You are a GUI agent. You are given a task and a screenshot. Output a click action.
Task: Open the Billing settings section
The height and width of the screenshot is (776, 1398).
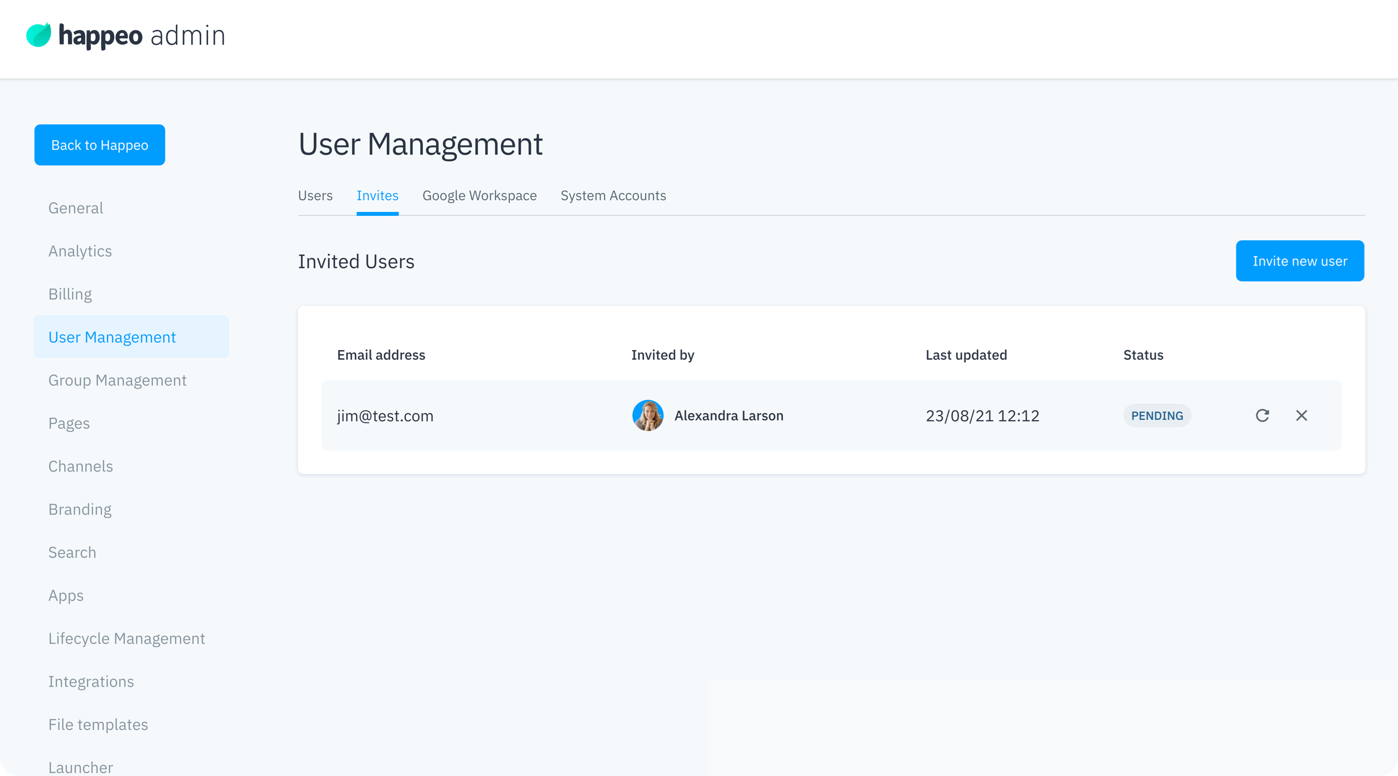click(70, 294)
